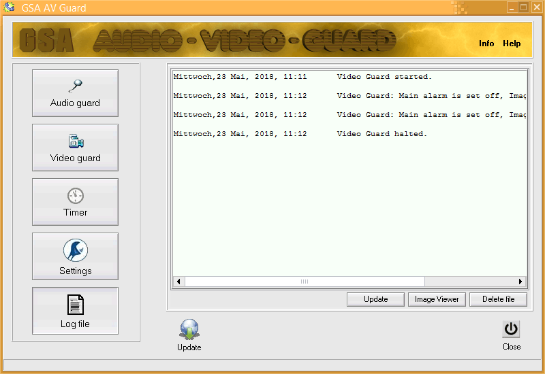
Task: Click the Update button beside Image Viewer
Action: pyautogui.click(x=376, y=299)
